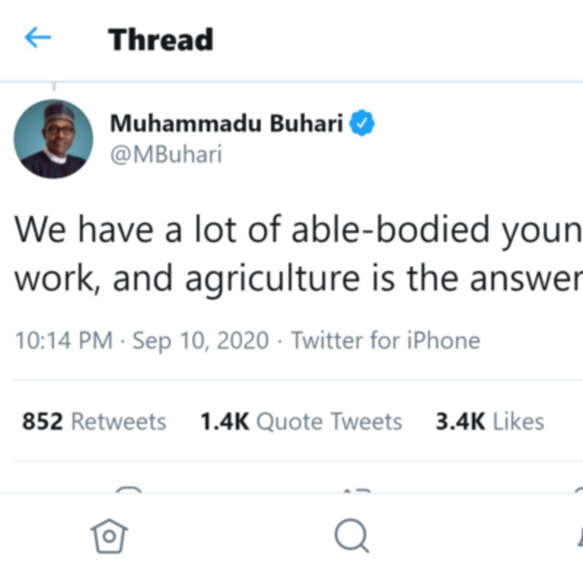View the 1.4K Quote Tweets list
Image resolution: width=583 pixels, height=583 pixels.
[x=301, y=421]
